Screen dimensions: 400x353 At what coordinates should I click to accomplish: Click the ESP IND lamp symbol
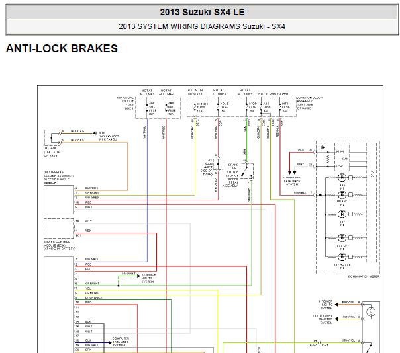click(x=342, y=214)
